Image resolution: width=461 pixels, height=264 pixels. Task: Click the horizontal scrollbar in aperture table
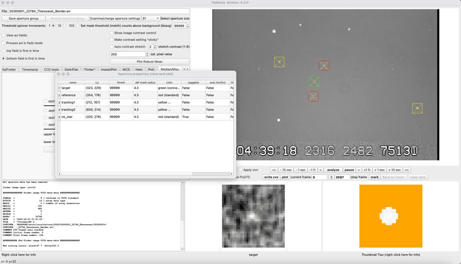(x=145, y=174)
